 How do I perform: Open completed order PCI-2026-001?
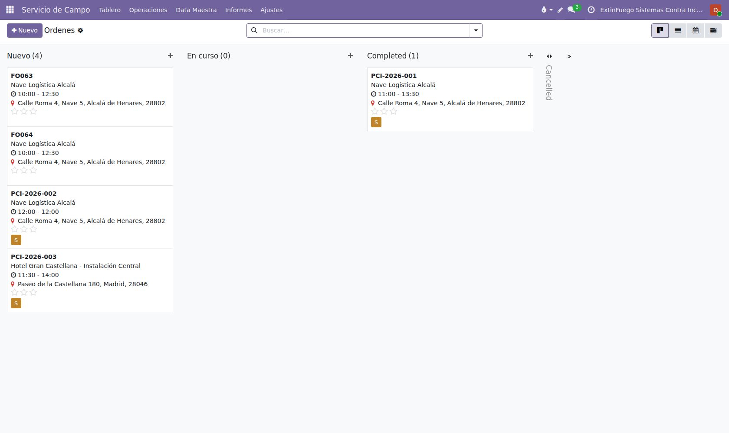click(x=450, y=99)
